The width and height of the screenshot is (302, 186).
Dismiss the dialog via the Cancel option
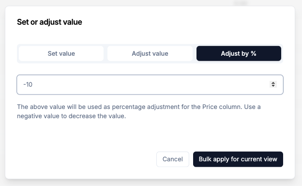(x=173, y=159)
